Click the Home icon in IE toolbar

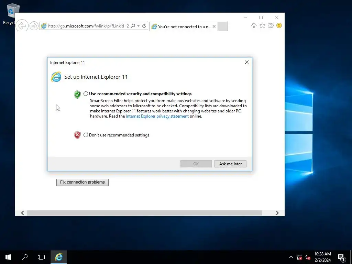(254, 25)
